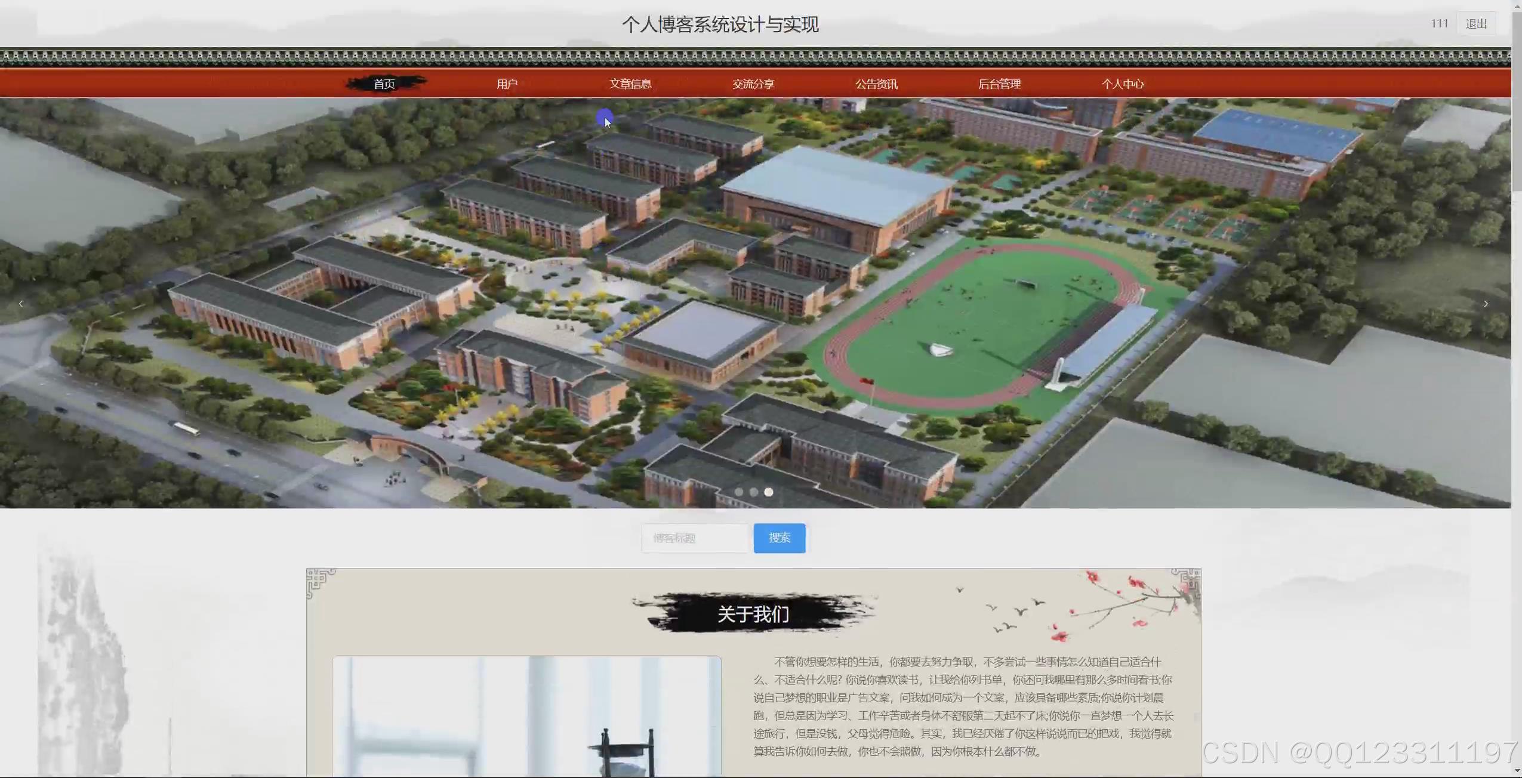Open 后台管理 from navigation bar
Viewport: 1522px width, 778px height.
(x=999, y=84)
